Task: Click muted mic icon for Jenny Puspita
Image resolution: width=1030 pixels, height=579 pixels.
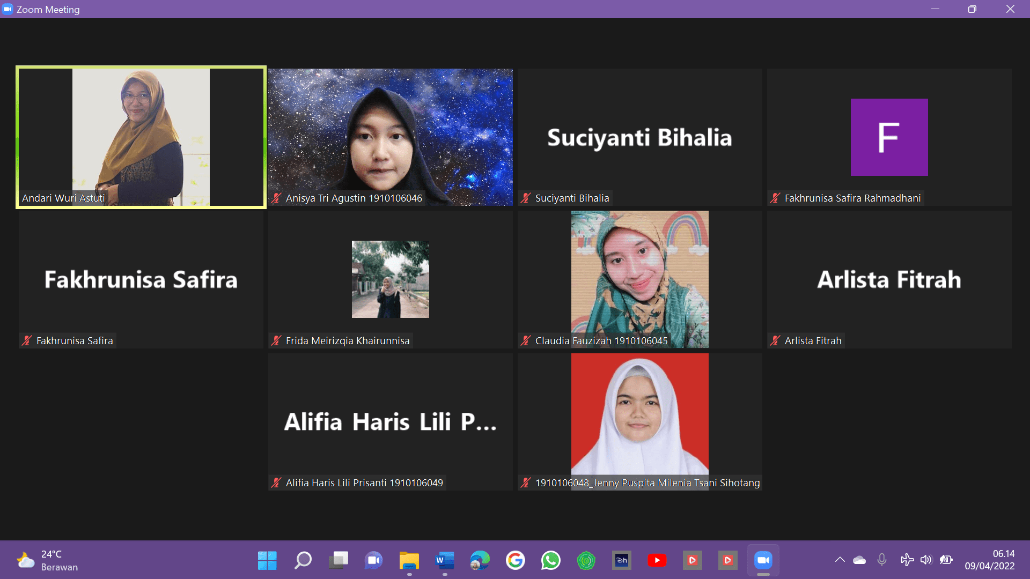Action: tap(526, 483)
